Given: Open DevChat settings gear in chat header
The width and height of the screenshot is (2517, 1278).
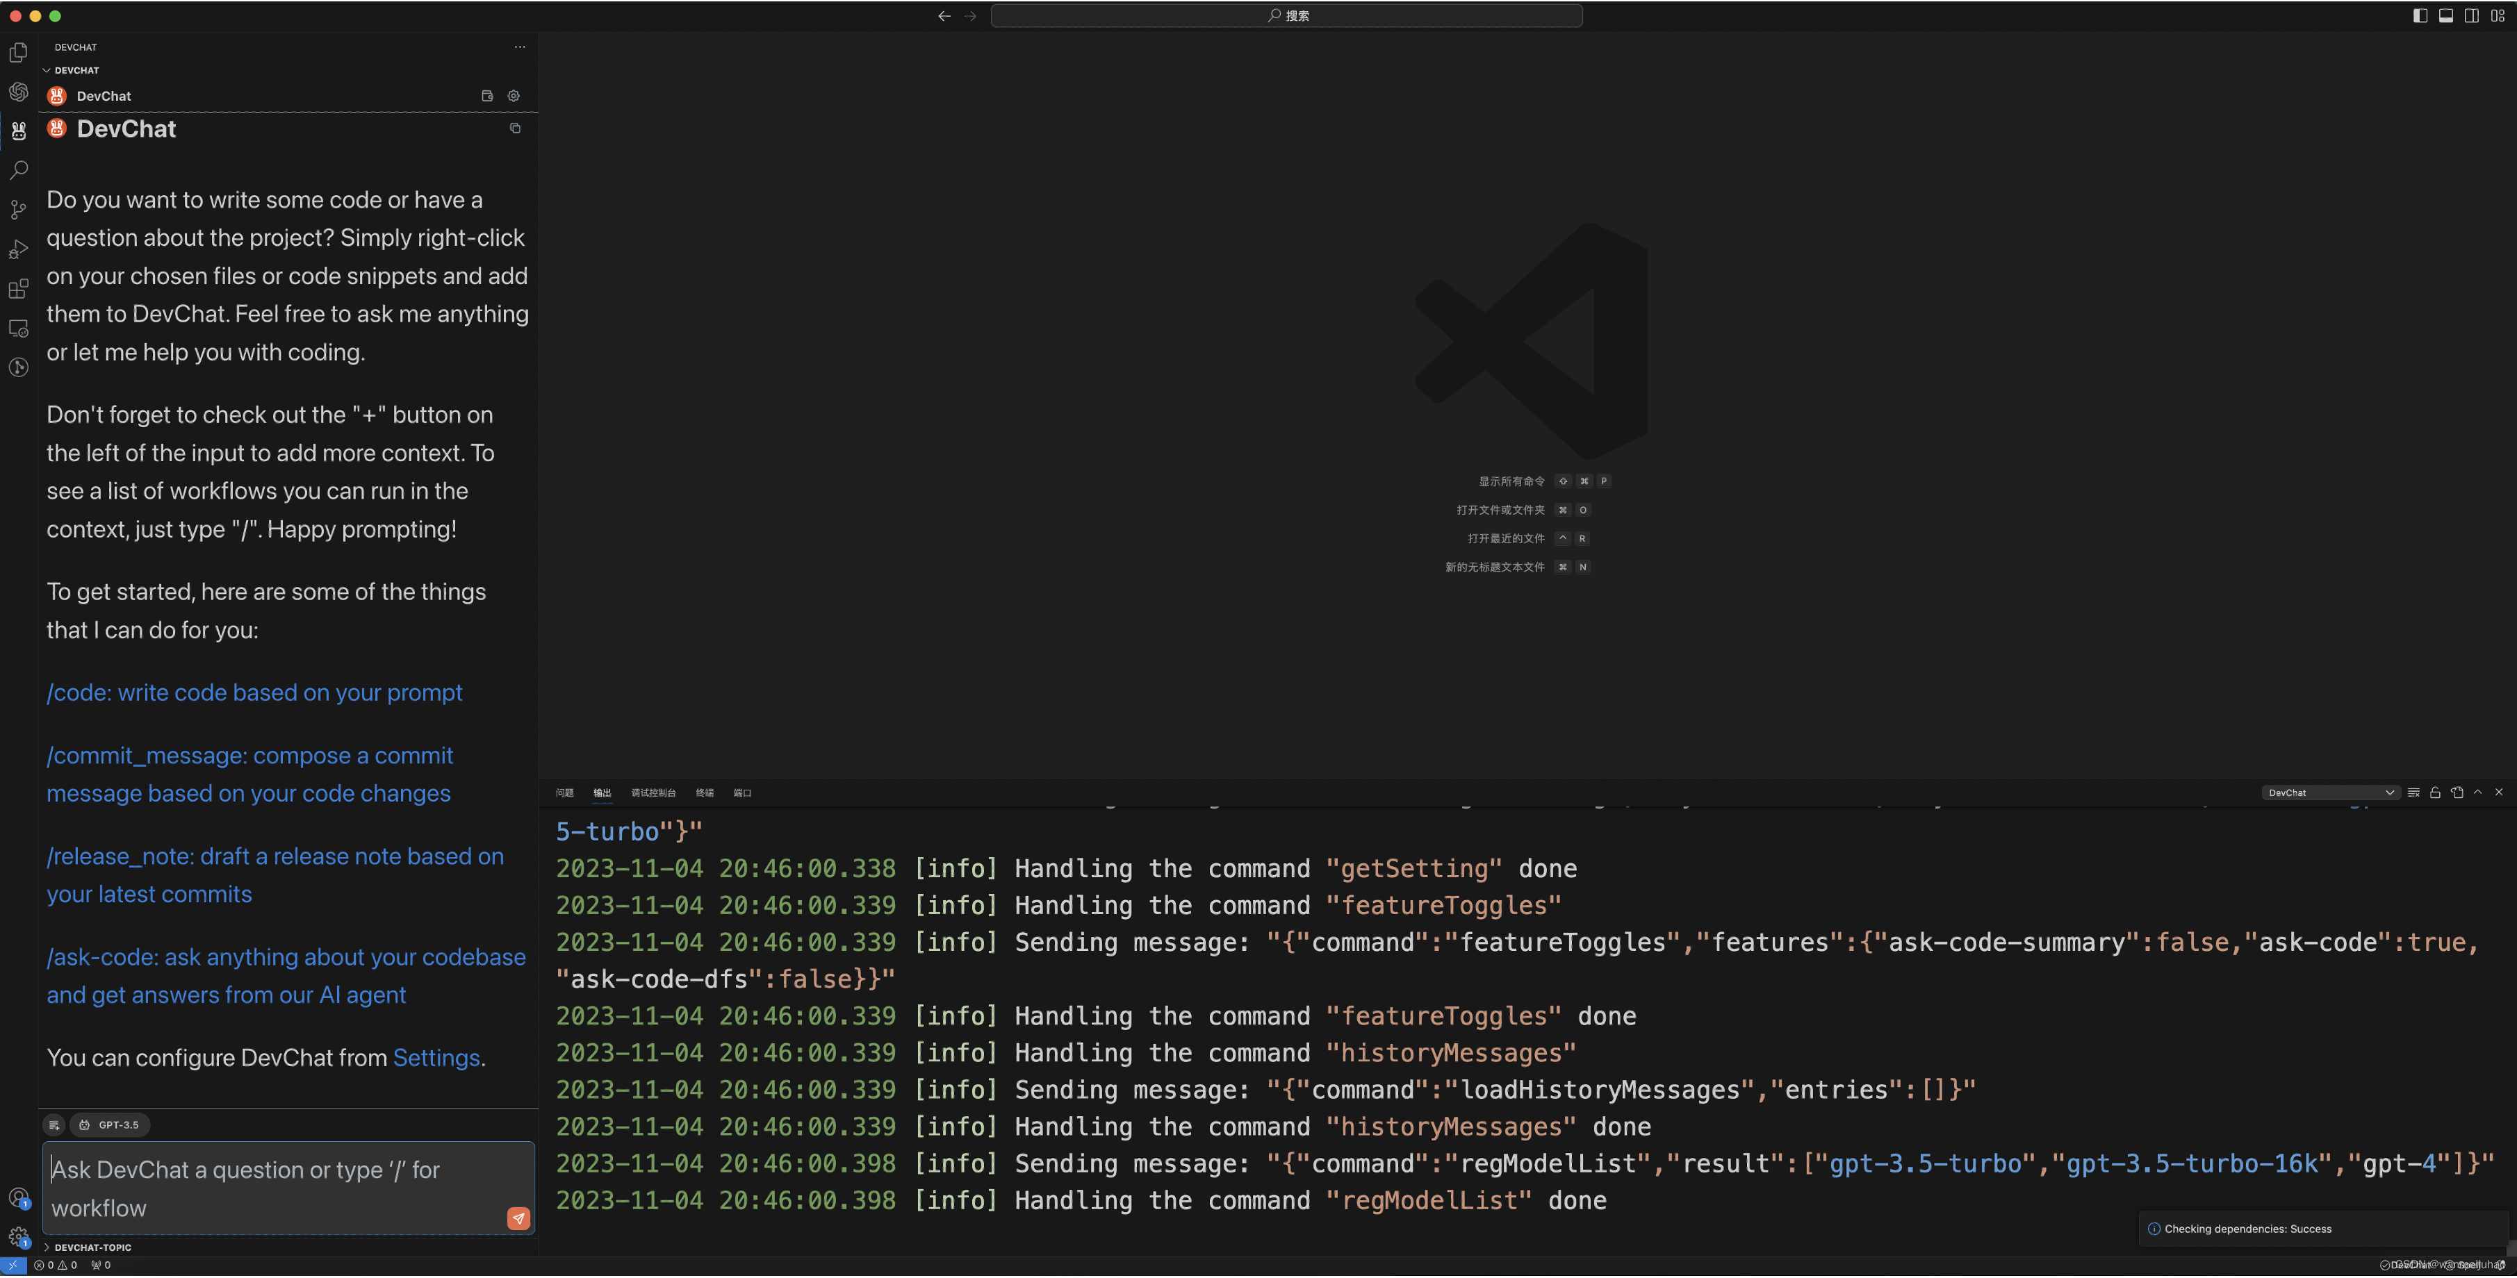Looking at the screenshot, I should pos(514,96).
